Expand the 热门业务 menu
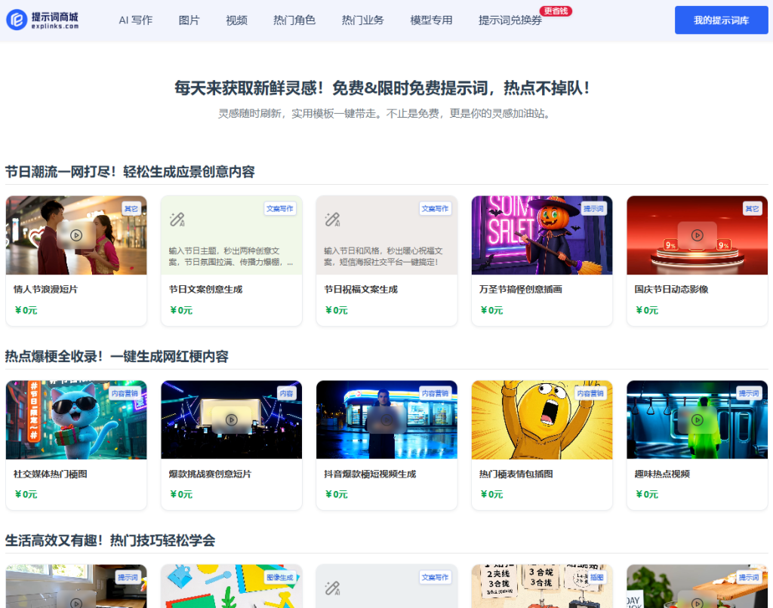This screenshot has width=773, height=608. pos(362,20)
